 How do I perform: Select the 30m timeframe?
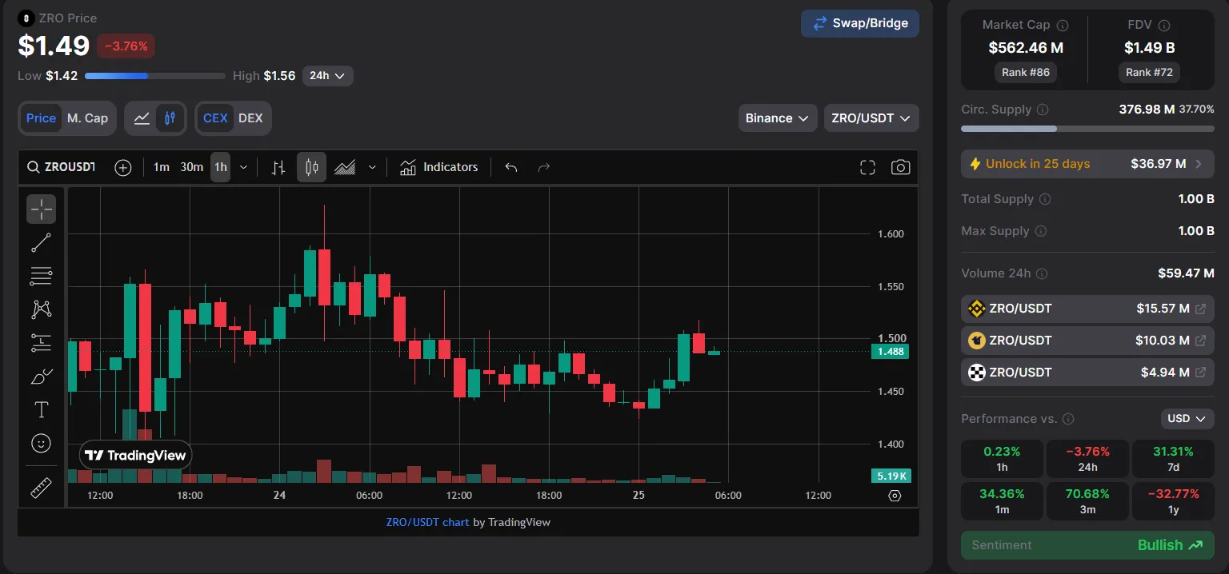click(x=191, y=167)
